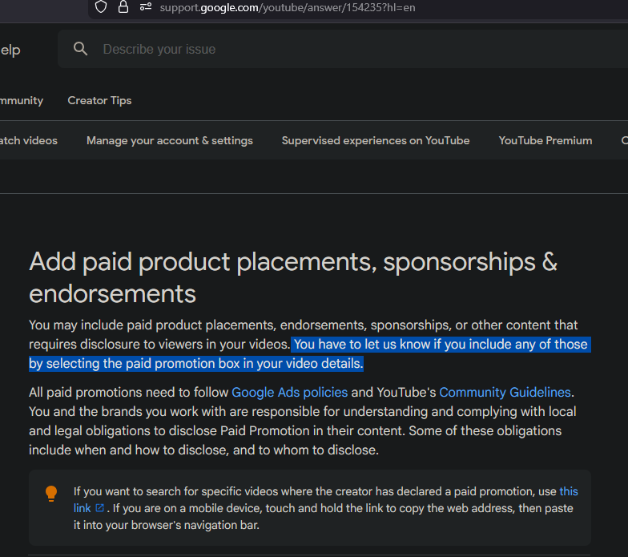Click the shield tracking protection icon
Screen dimensions: 628x557
101,6
